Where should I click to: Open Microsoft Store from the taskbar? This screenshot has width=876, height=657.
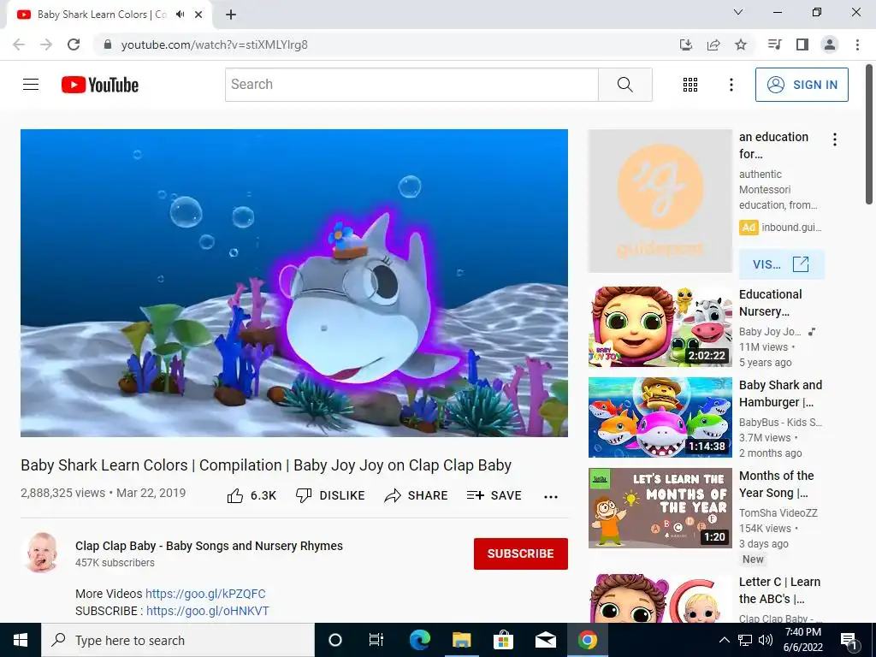[x=503, y=640]
